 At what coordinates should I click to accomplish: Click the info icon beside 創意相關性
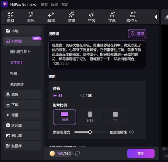(x=132, y=132)
